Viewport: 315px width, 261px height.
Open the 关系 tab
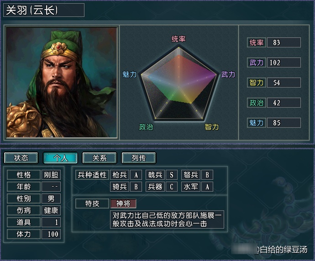(100, 158)
